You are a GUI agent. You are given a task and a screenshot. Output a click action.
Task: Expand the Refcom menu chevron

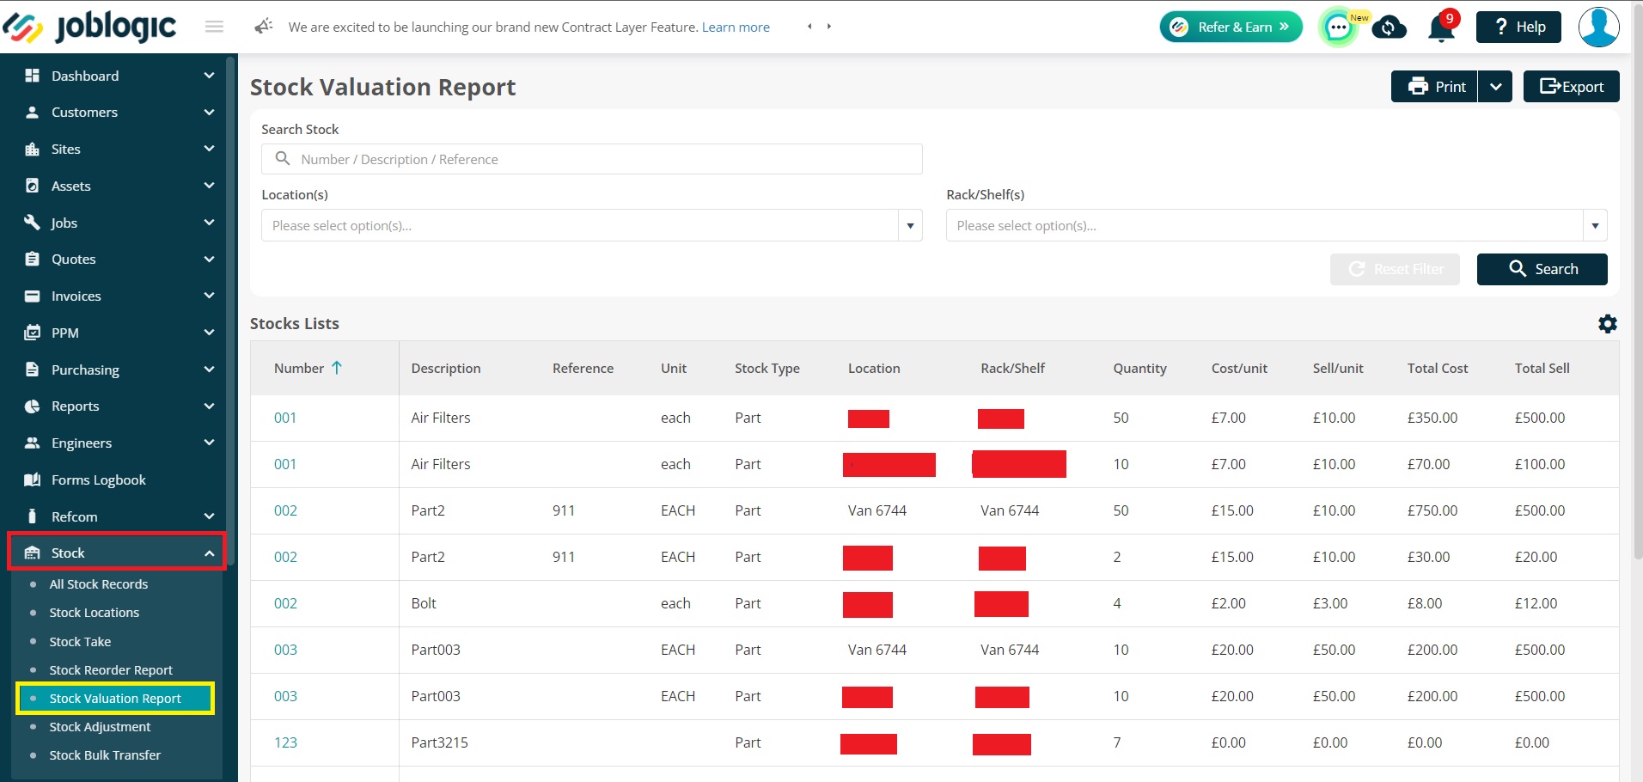click(x=209, y=516)
